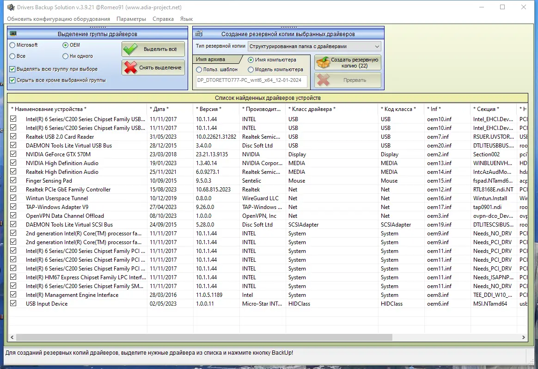Sort by Секция column header
Screen dimensions: 538x369
(493, 109)
